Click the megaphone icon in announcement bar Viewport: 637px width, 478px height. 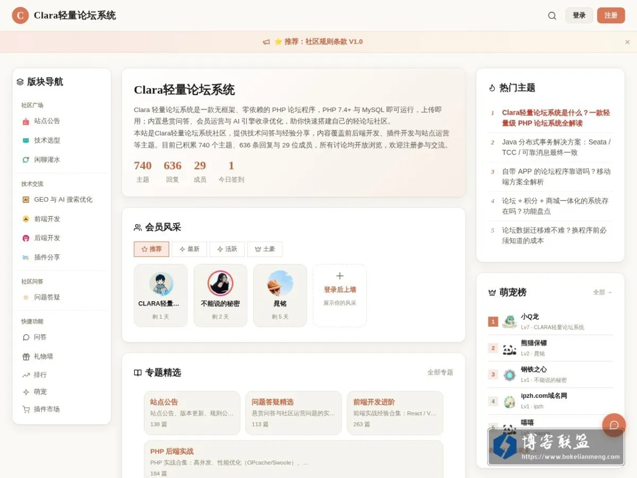pyautogui.click(x=266, y=42)
